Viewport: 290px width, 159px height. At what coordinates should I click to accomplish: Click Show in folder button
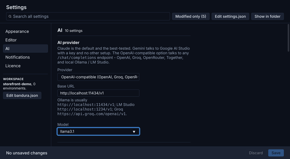(267, 16)
